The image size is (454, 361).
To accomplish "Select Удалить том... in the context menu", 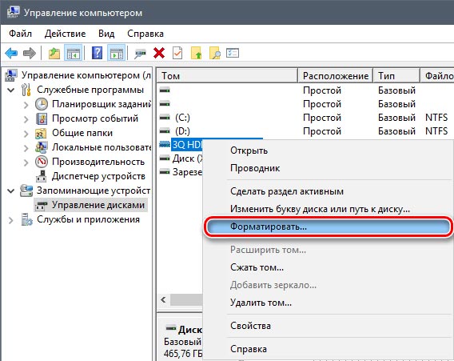I will [x=261, y=303].
